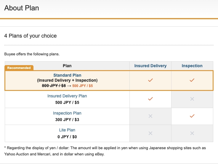Click Insured Delivery Plan's Inspection X mark

pyautogui.click(x=192, y=99)
